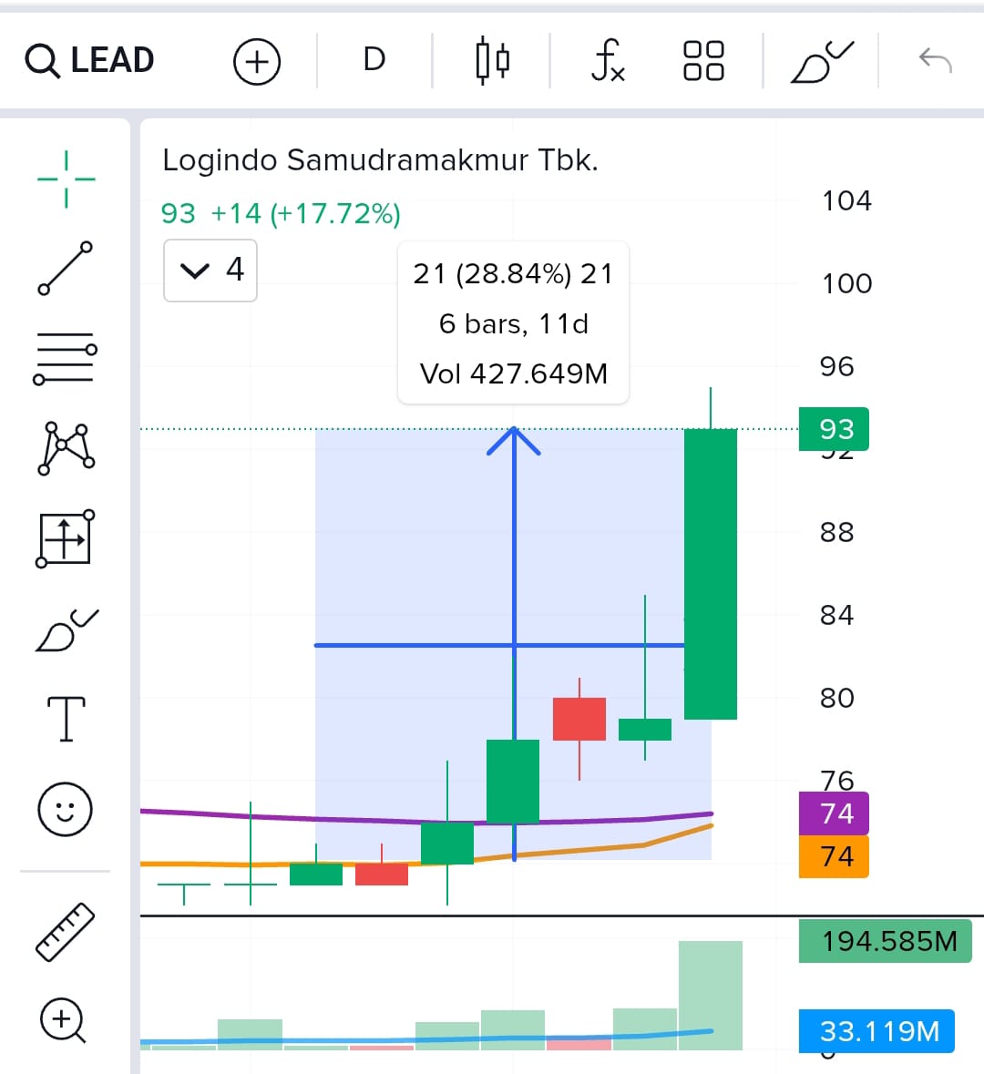Click the blue 33.119M volume average label

point(877,1031)
